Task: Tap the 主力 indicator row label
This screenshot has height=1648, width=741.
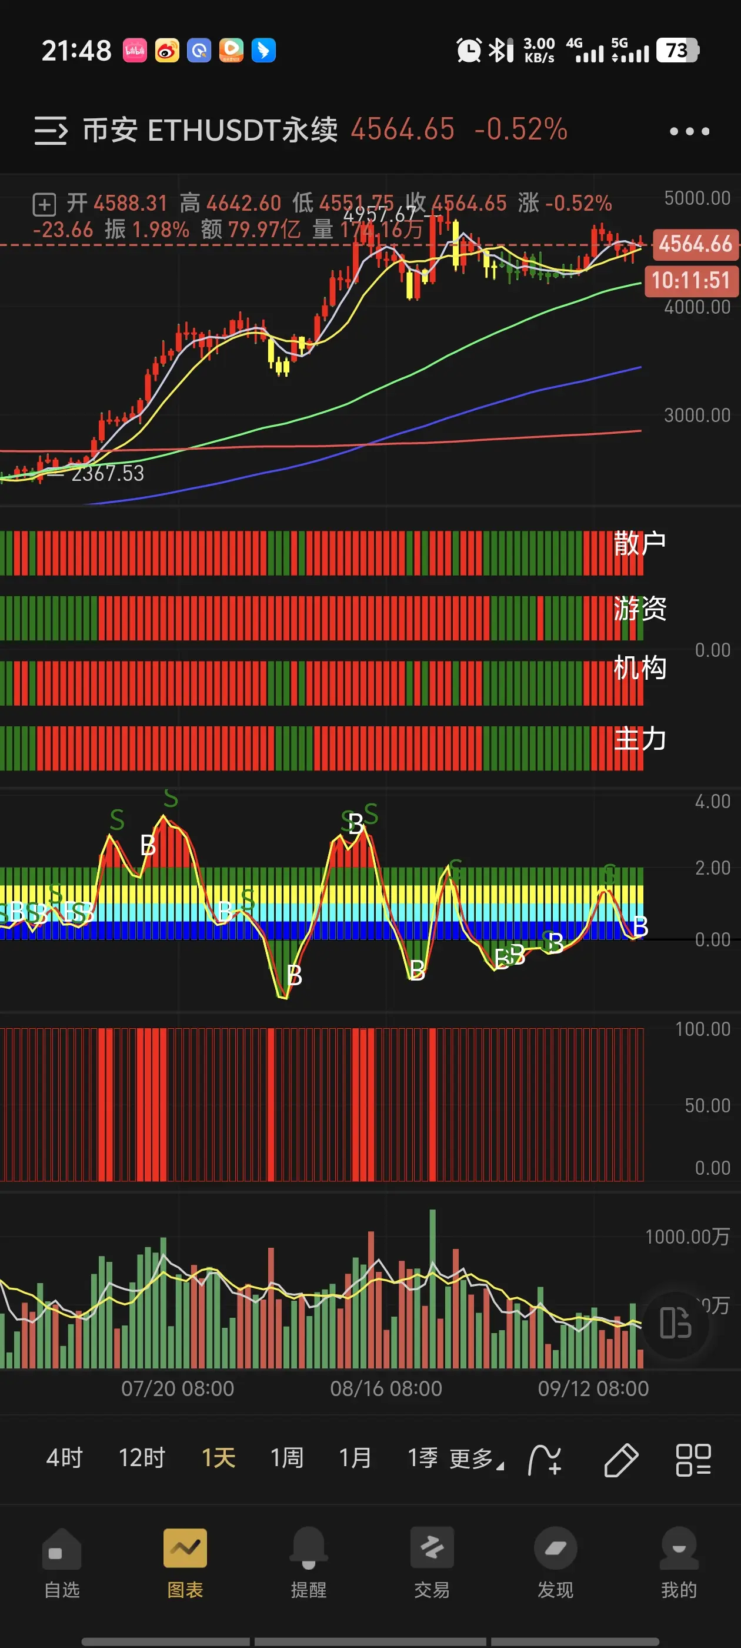Action: point(639,740)
